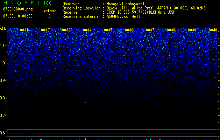Select the Ogata-vill. Akita-Pref. JAPAN location text
The width and height of the screenshot is (220, 140).
coord(156,8)
